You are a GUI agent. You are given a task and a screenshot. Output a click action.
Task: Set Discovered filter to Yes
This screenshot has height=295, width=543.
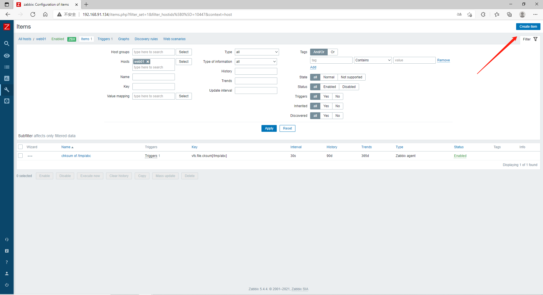tap(326, 116)
